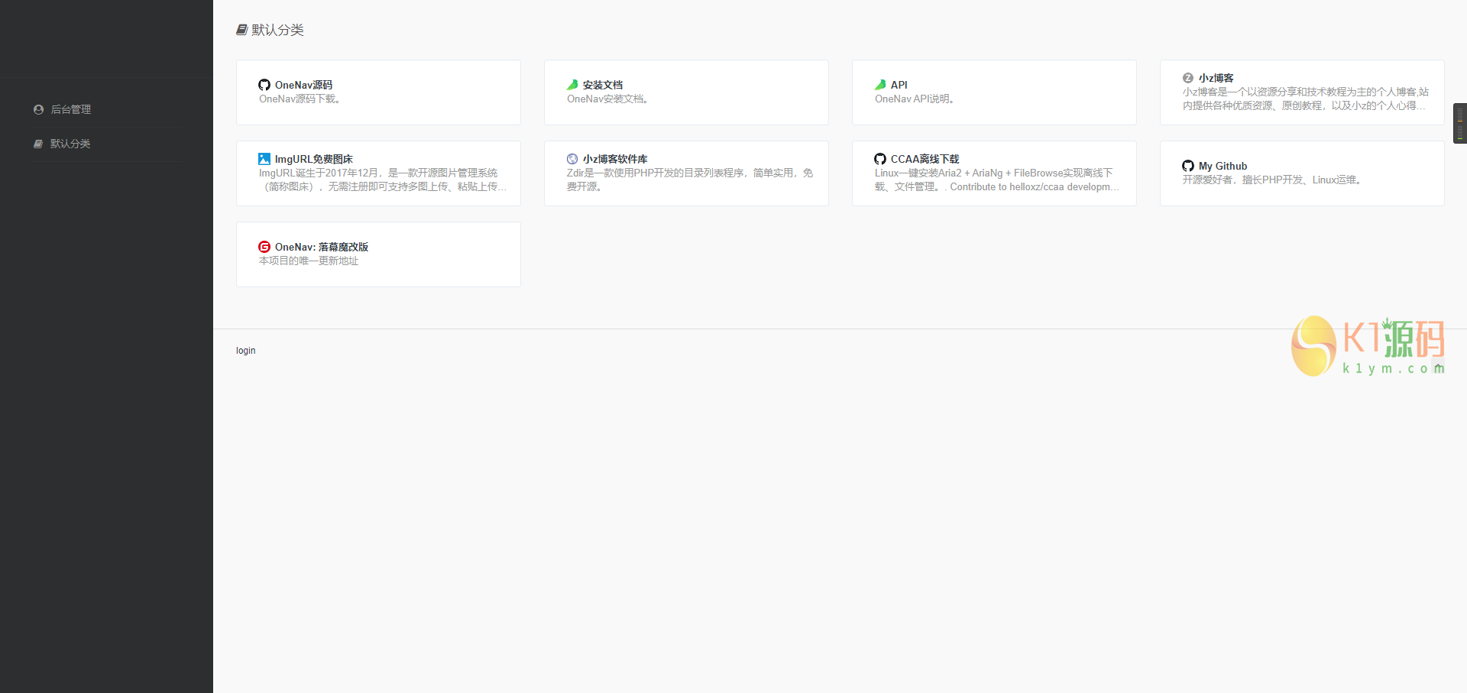Click the description starting Zdir是一款使用PHP开发
This screenshot has height=693, width=1467.
(690, 180)
